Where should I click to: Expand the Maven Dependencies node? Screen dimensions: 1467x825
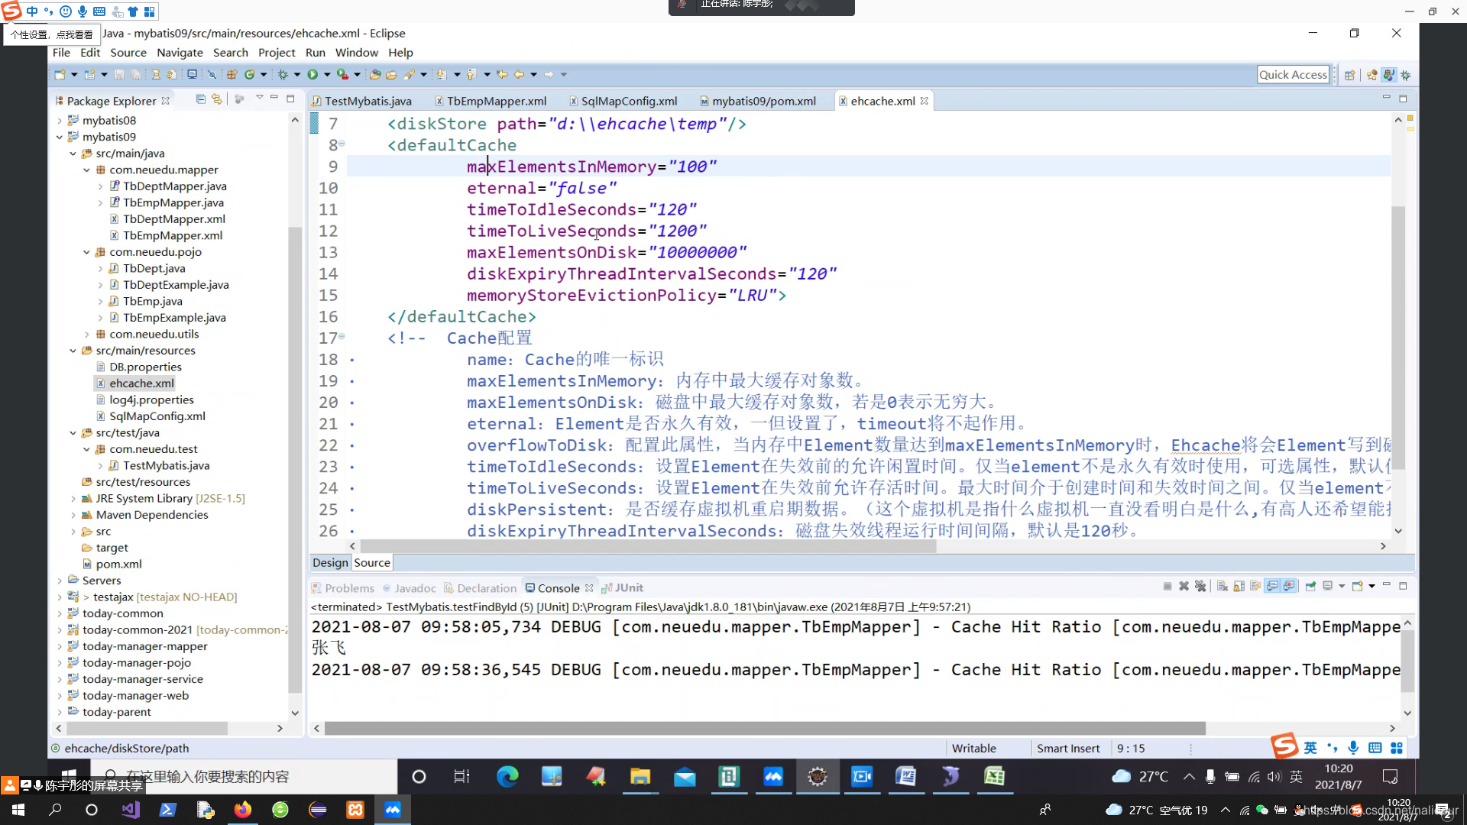pos(73,515)
